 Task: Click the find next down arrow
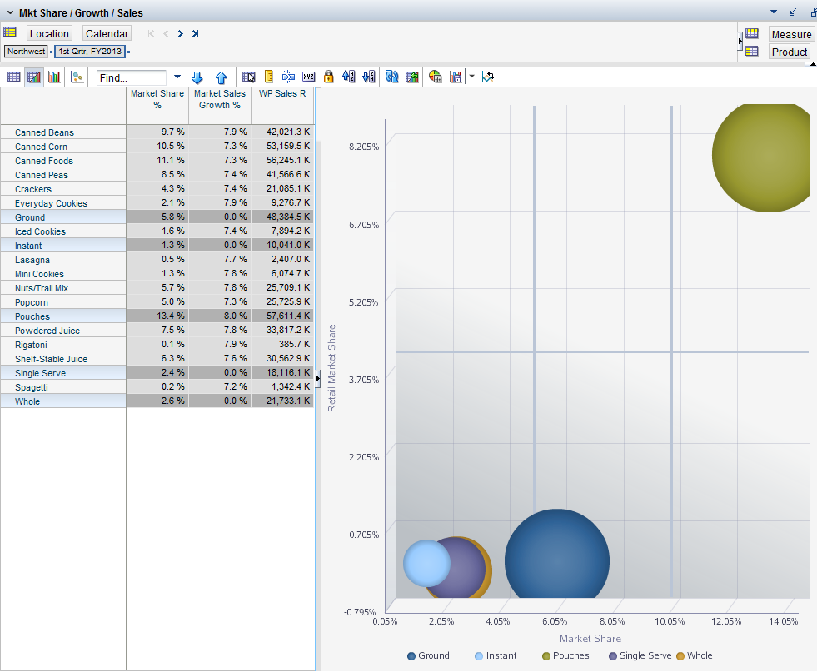[197, 77]
